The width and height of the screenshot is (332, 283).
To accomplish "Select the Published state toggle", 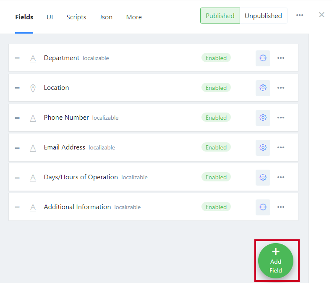I will [220, 16].
